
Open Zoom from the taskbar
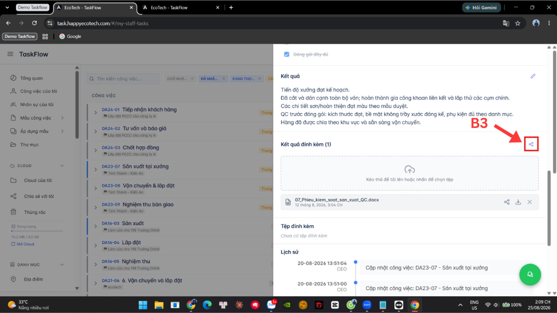(x=367, y=305)
